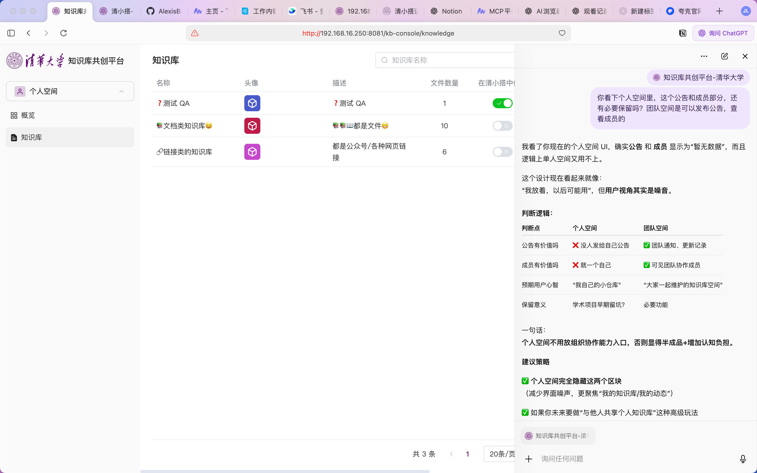Reload the page with refresh icon
This screenshot has width=757, height=473.
(63, 33)
